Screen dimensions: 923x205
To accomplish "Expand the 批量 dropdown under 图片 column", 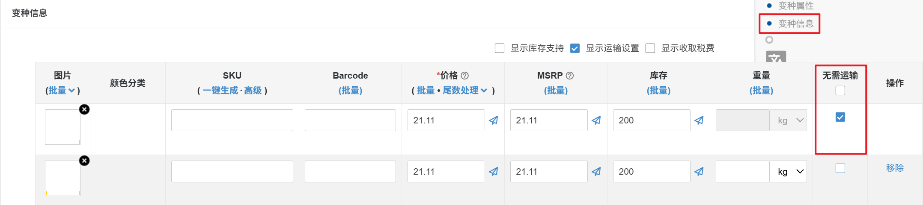I will click(x=62, y=91).
